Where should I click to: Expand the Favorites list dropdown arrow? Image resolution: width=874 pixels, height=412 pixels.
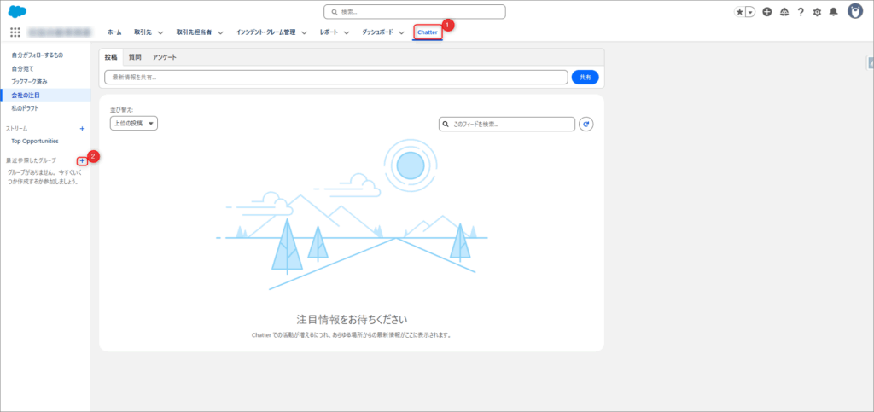coord(750,12)
